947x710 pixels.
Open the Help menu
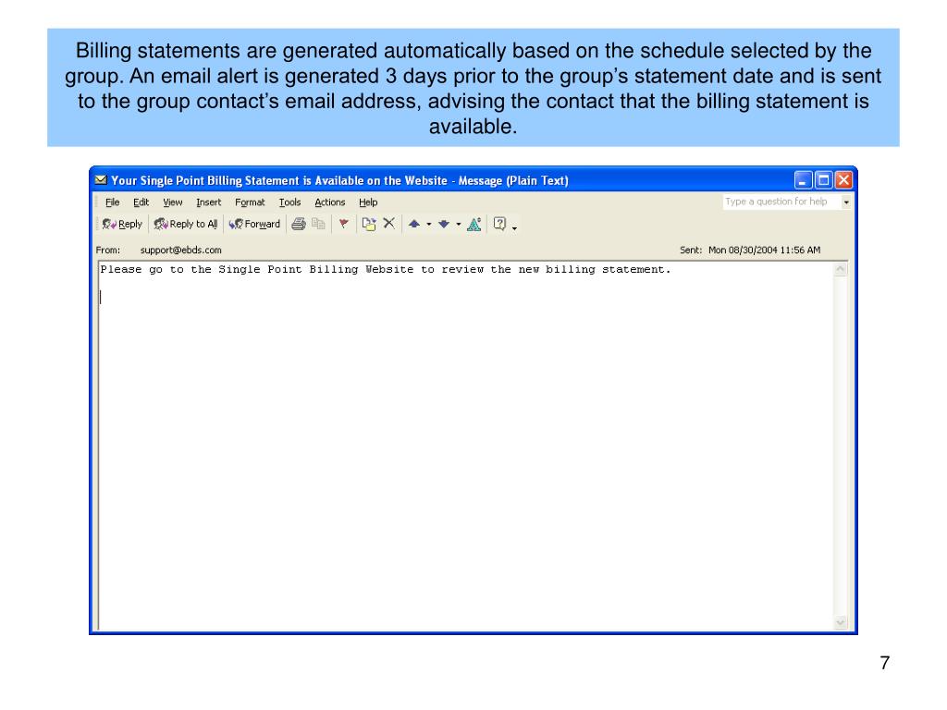coord(368,202)
